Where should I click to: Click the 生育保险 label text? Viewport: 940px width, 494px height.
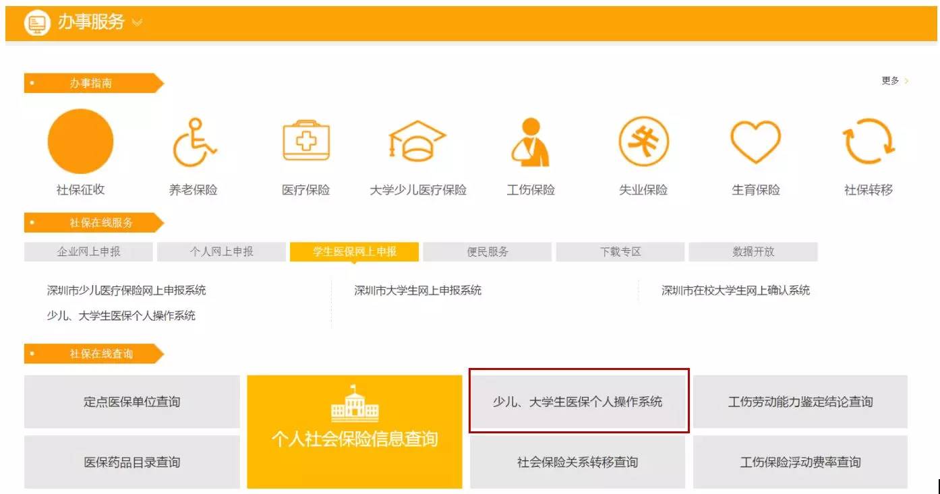(x=756, y=190)
